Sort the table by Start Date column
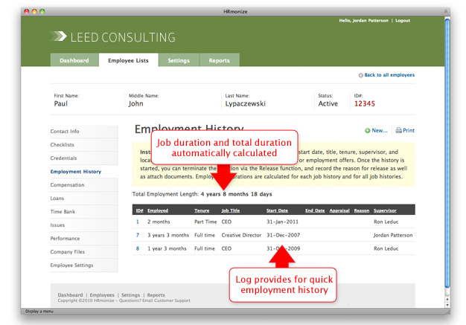Image resolution: width=466 pixels, height=325 pixels. click(277, 210)
